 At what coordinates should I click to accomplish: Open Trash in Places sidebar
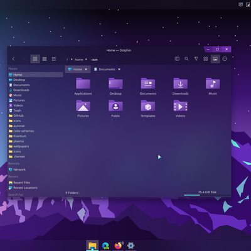[36, 110]
